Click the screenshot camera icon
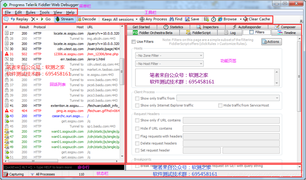This screenshot has width=306, height=180. (x=206, y=19)
